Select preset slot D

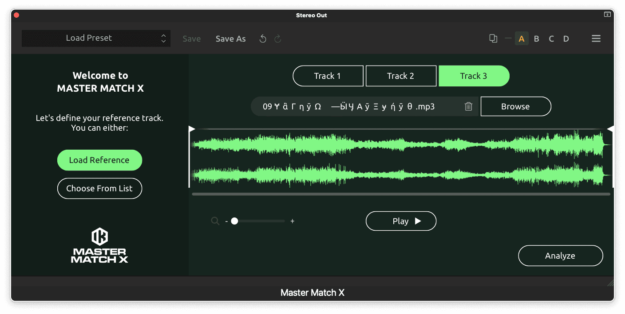pyautogui.click(x=566, y=39)
